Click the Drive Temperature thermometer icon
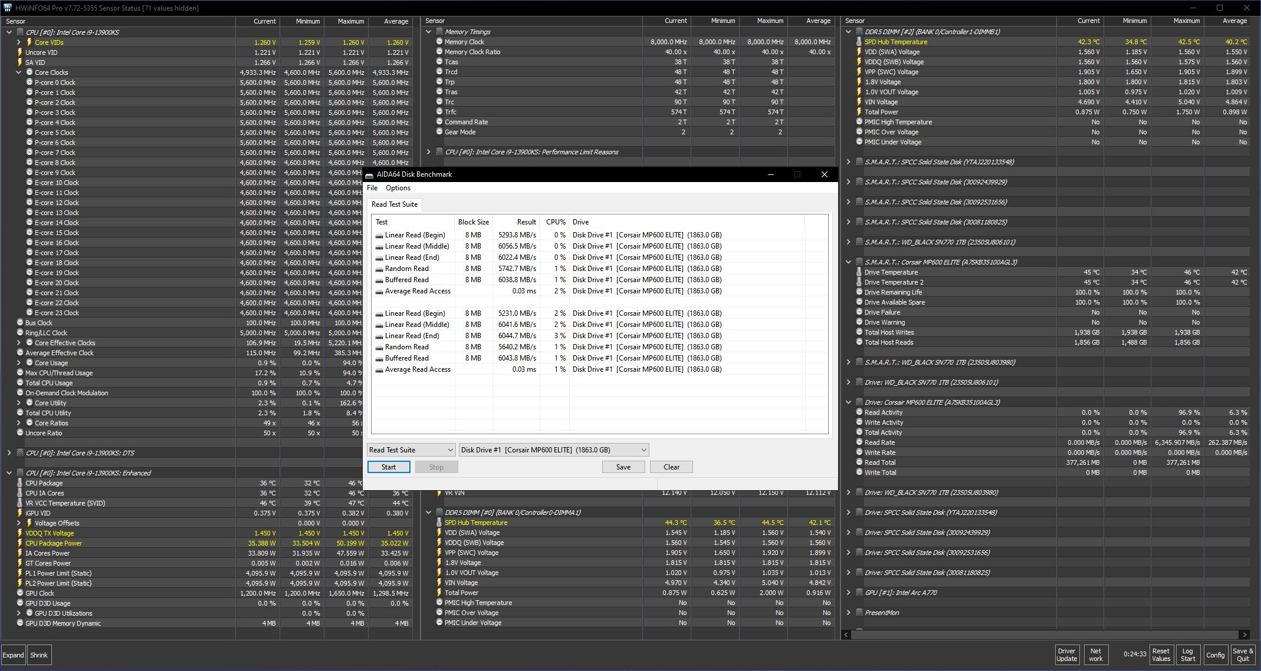1261x671 pixels. [859, 272]
